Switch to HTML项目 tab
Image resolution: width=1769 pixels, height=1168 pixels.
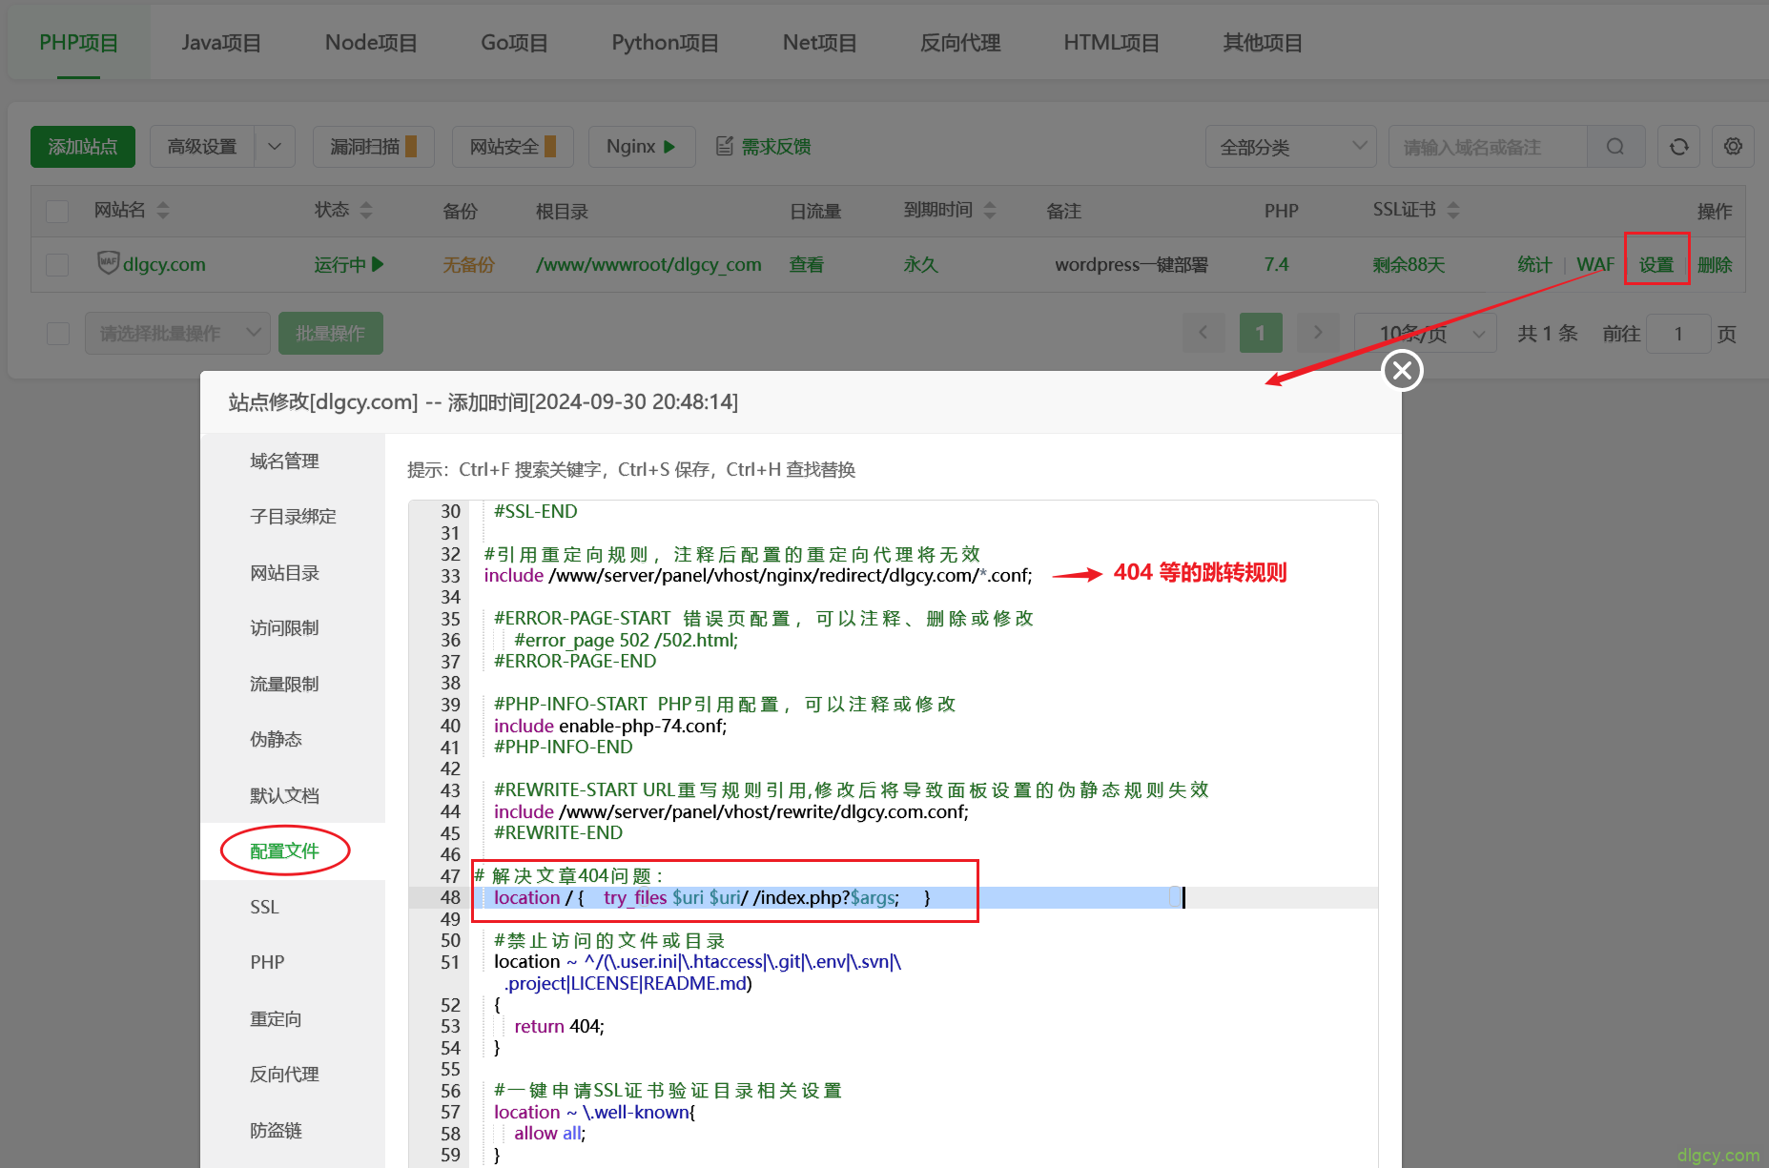pos(1111,43)
